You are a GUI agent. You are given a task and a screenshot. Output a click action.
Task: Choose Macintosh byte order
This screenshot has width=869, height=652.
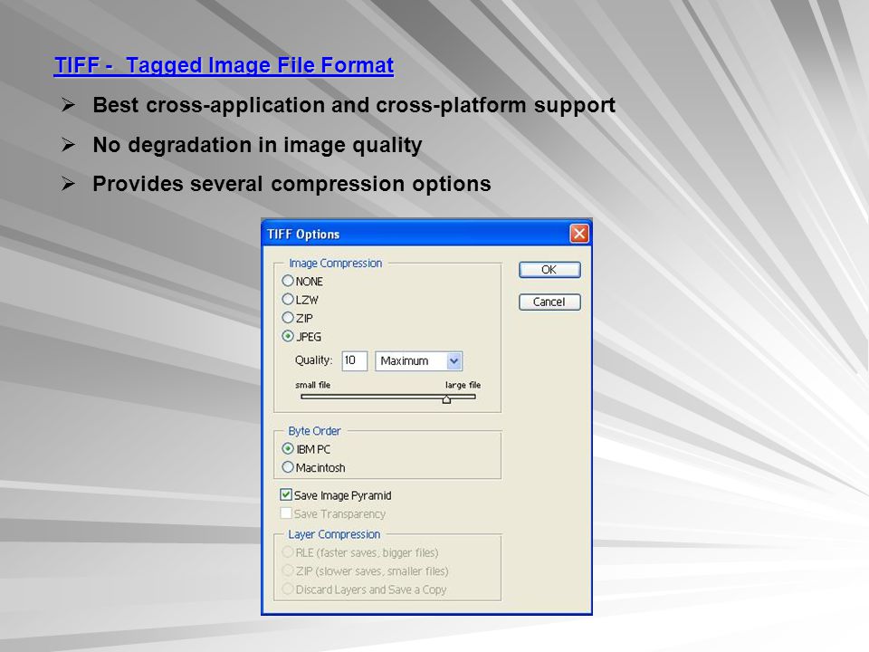click(288, 467)
